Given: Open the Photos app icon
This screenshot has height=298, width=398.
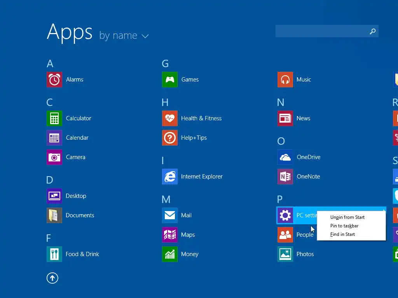Looking at the screenshot, I should 285,254.
